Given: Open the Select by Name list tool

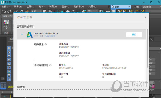Looking at the screenshot, I should click(x=50, y=11).
